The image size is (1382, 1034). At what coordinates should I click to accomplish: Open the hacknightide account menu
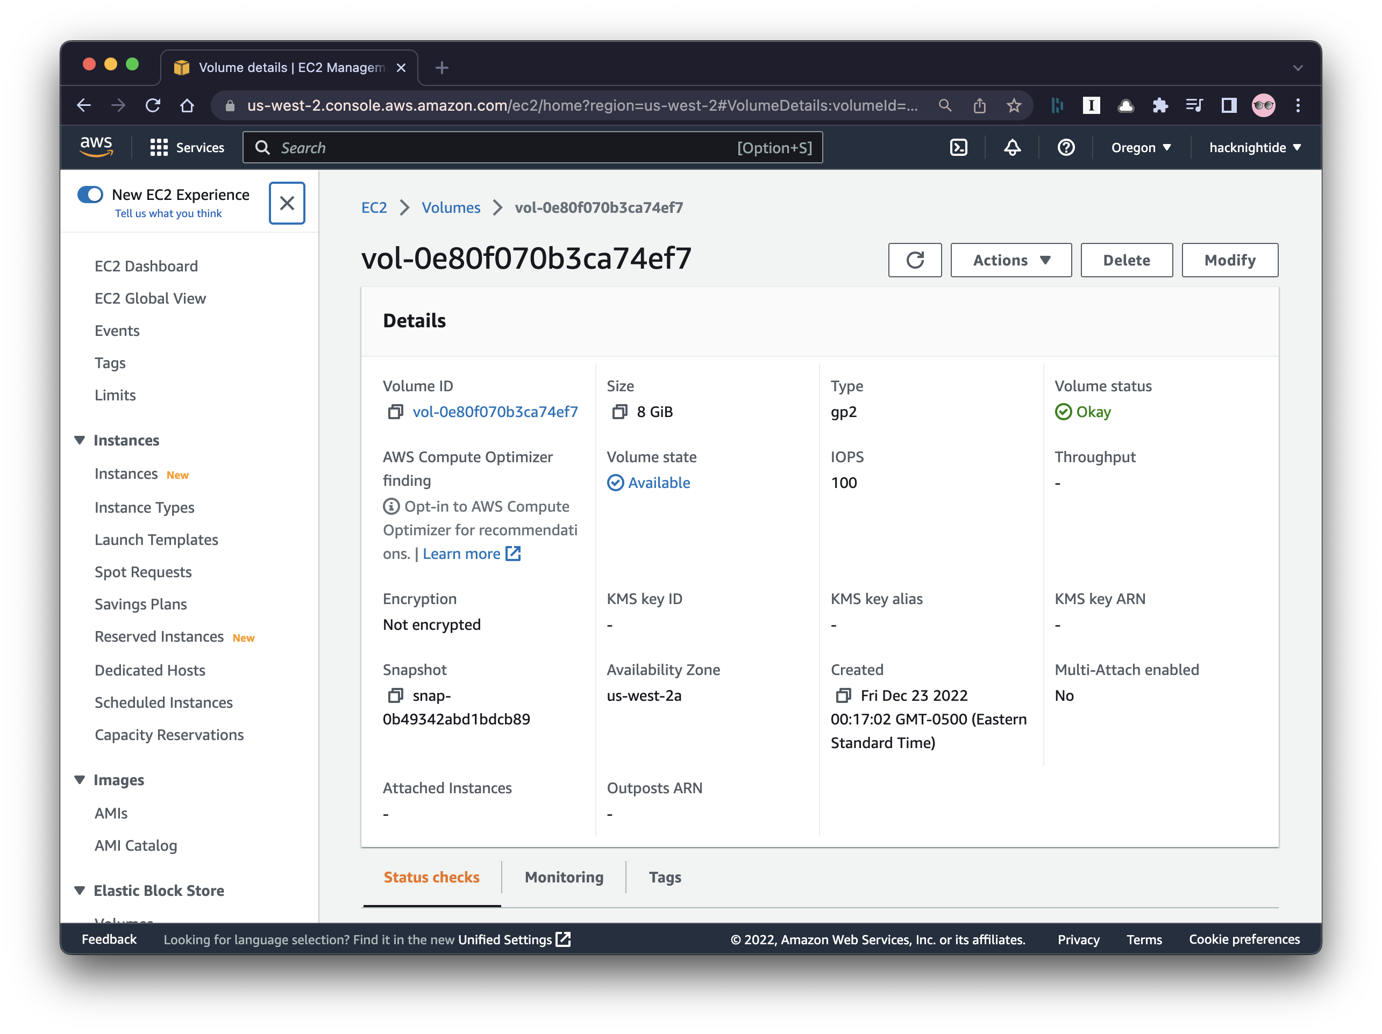[x=1255, y=148]
